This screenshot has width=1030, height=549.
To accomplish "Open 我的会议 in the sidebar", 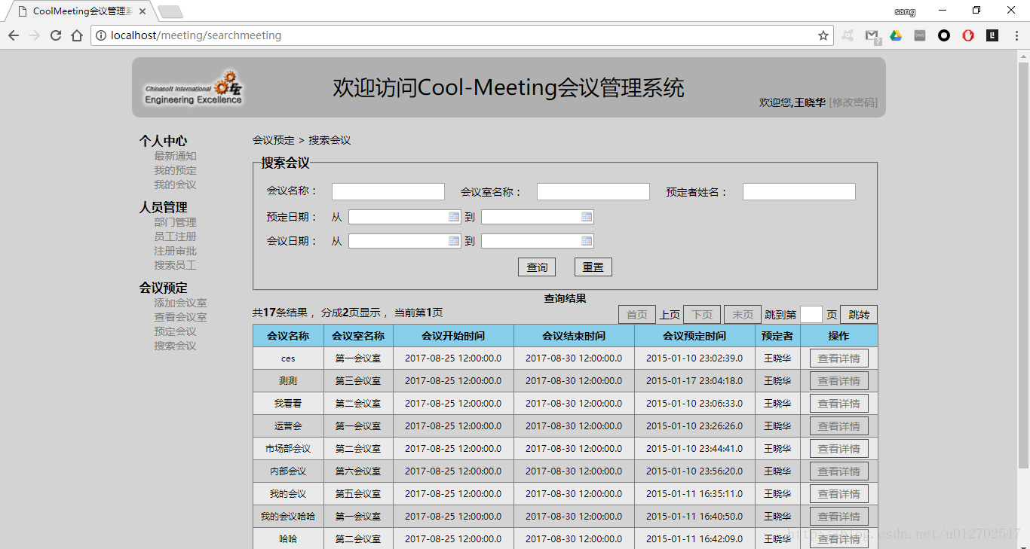I will click(x=175, y=185).
